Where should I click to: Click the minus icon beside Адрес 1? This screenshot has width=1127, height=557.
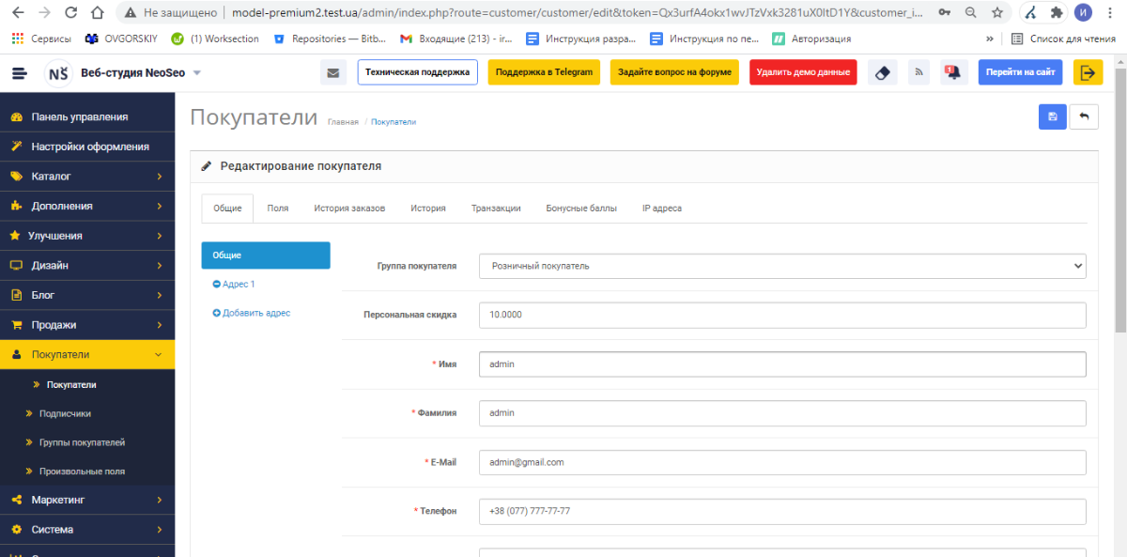point(217,284)
